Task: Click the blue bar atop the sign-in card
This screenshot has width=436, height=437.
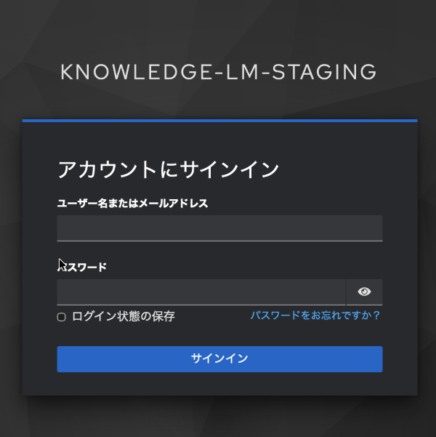Action: (219, 121)
